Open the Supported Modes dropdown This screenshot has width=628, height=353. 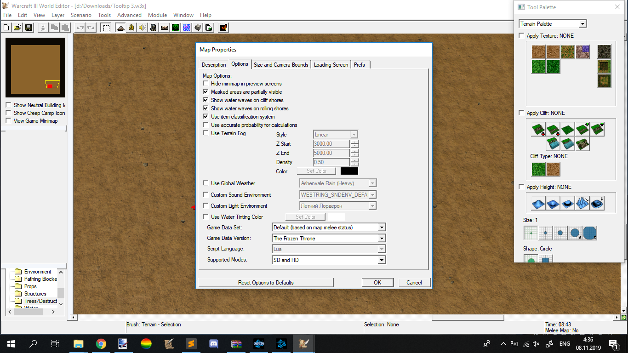coord(329,260)
